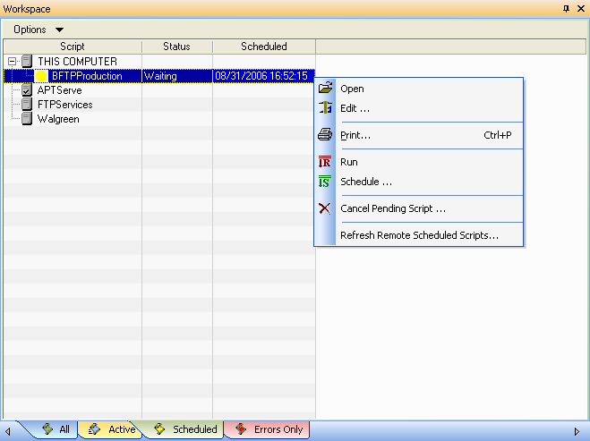The width and height of the screenshot is (590, 441).
Task: Switch to the Active tab
Action: click(x=111, y=429)
